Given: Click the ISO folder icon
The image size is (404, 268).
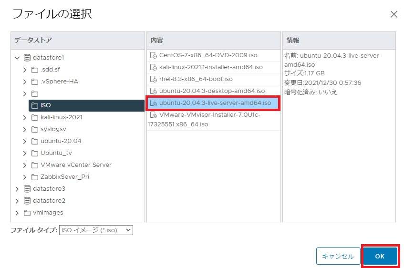Looking at the screenshot, I should tap(35, 105).
